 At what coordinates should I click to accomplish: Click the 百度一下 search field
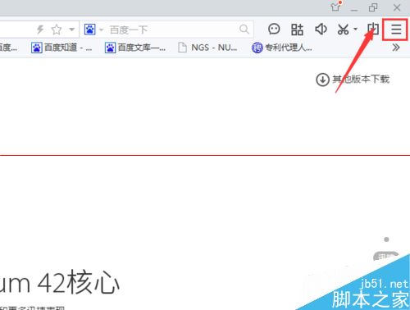(x=174, y=30)
